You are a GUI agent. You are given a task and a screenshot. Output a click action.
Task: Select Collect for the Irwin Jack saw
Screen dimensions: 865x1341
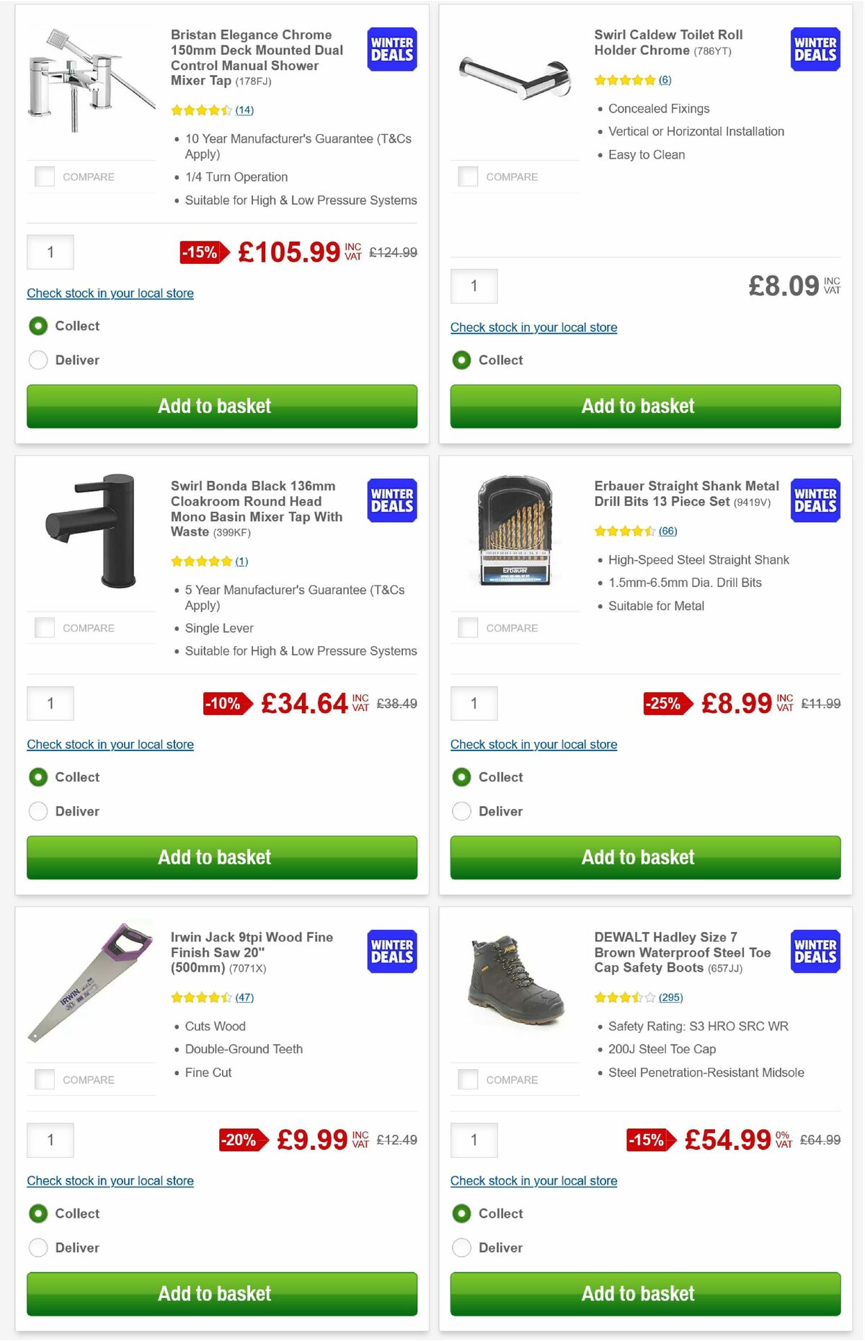tap(37, 1213)
